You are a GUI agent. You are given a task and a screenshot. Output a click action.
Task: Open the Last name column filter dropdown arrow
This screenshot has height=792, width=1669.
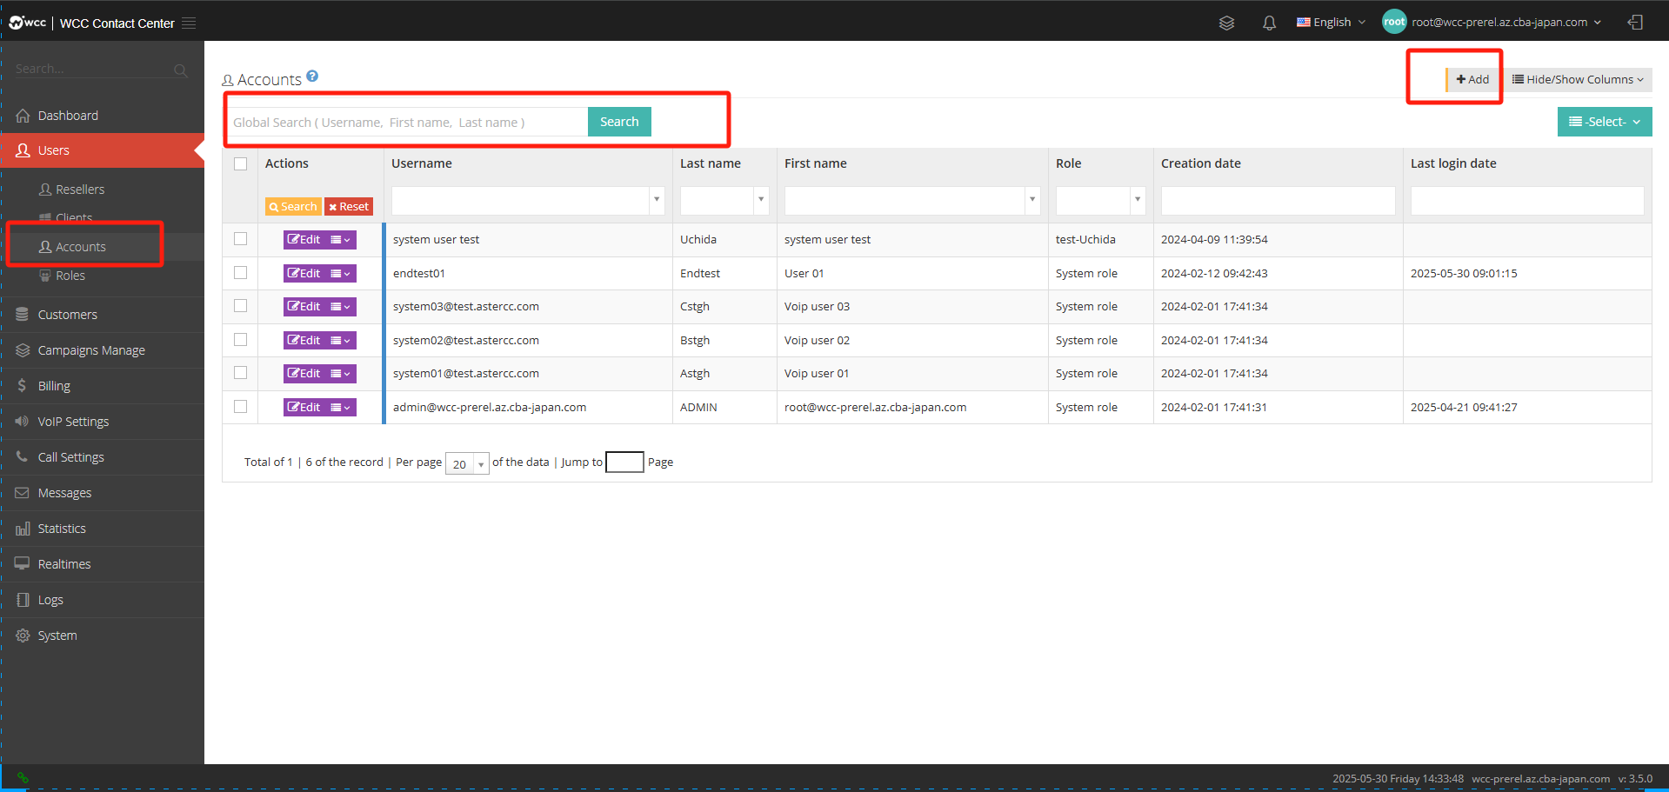pos(761,200)
